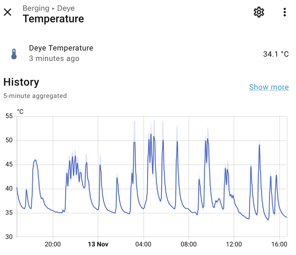296x255 pixels.
Task: Click the 04:00 time axis label
Action: 143,244
